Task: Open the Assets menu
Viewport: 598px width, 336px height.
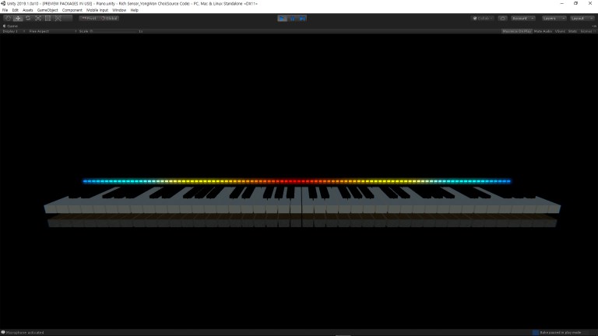Action: click(28, 10)
